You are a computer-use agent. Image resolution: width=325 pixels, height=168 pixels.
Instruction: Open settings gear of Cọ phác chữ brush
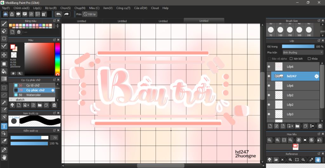point(53,90)
